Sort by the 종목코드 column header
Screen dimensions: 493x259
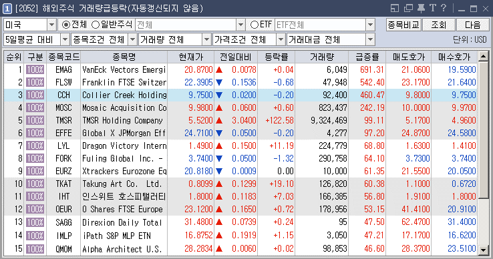(x=64, y=57)
